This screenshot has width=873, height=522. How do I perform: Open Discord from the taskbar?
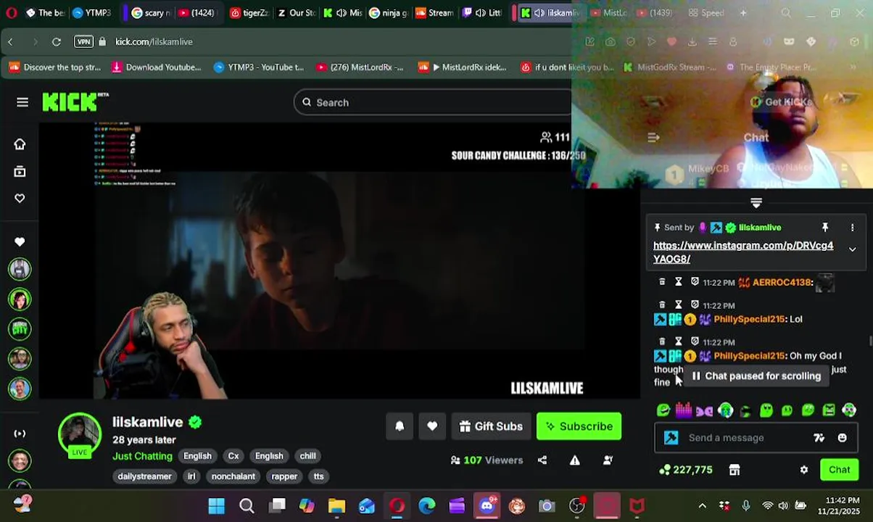487,505
